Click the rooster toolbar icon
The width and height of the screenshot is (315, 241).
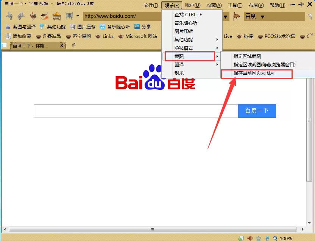[33, 16]
